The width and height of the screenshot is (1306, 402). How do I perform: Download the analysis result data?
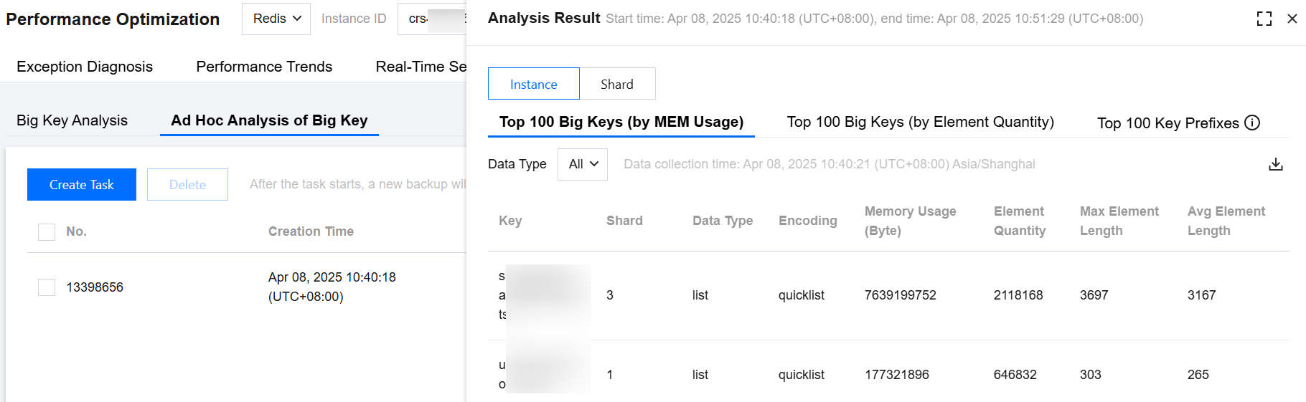[x=1275, y=164]
